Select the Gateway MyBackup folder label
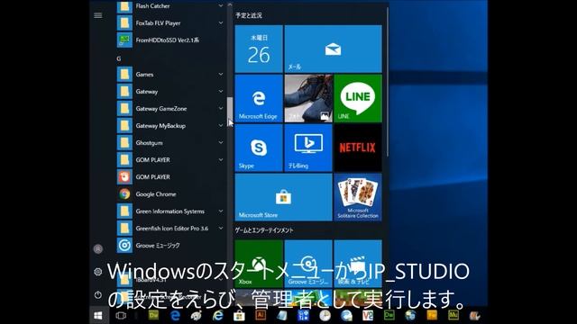The image size is (577, 324). pos(160,126)
